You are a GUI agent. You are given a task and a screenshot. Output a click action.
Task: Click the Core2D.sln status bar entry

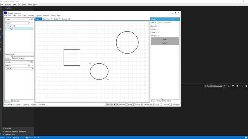click(31, 137)
